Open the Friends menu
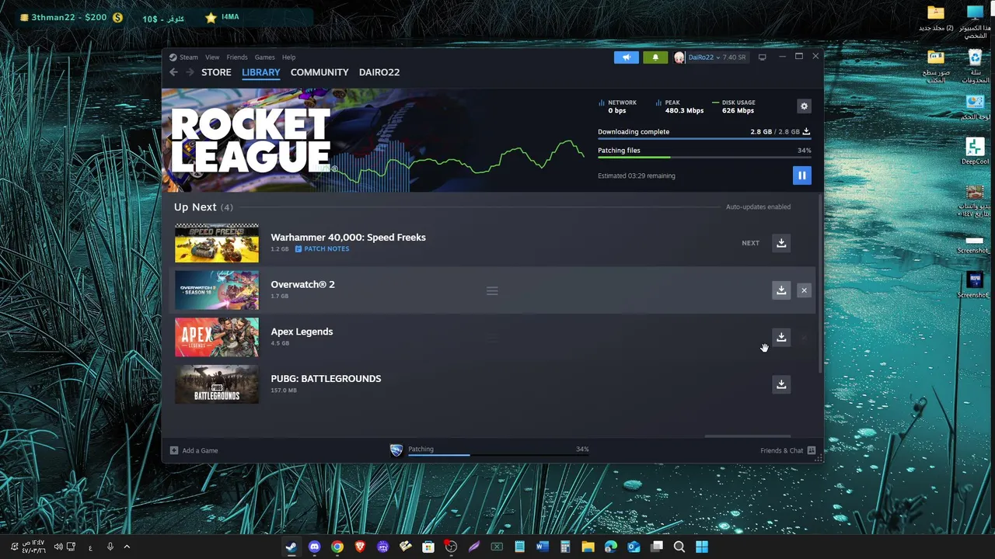 pos(237,57)
